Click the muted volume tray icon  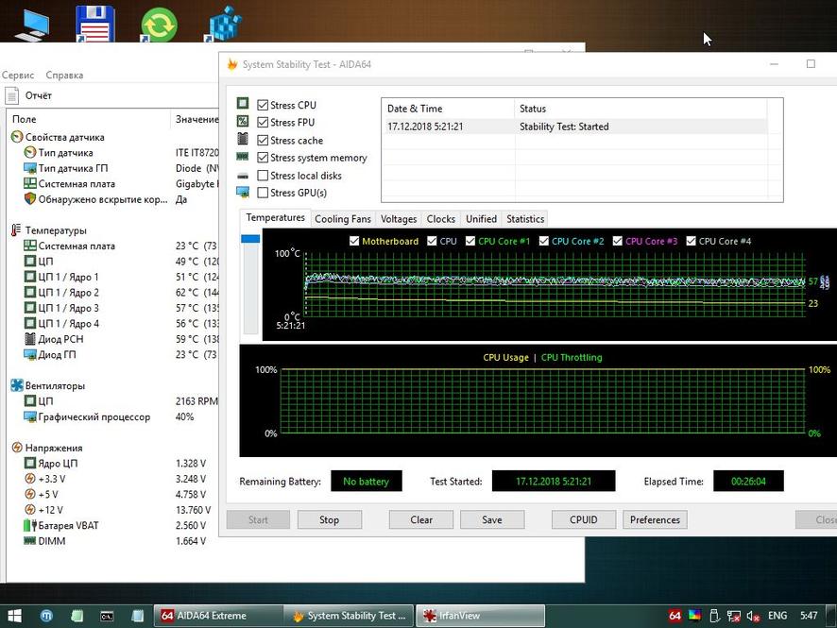tap(753, 616)
